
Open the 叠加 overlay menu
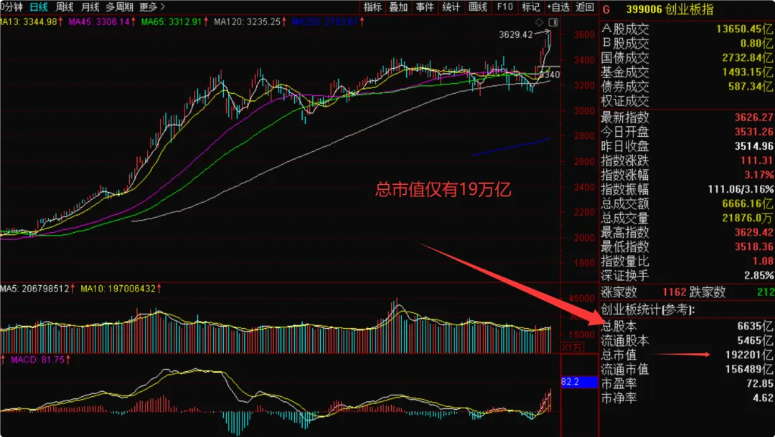pos(398,7)
